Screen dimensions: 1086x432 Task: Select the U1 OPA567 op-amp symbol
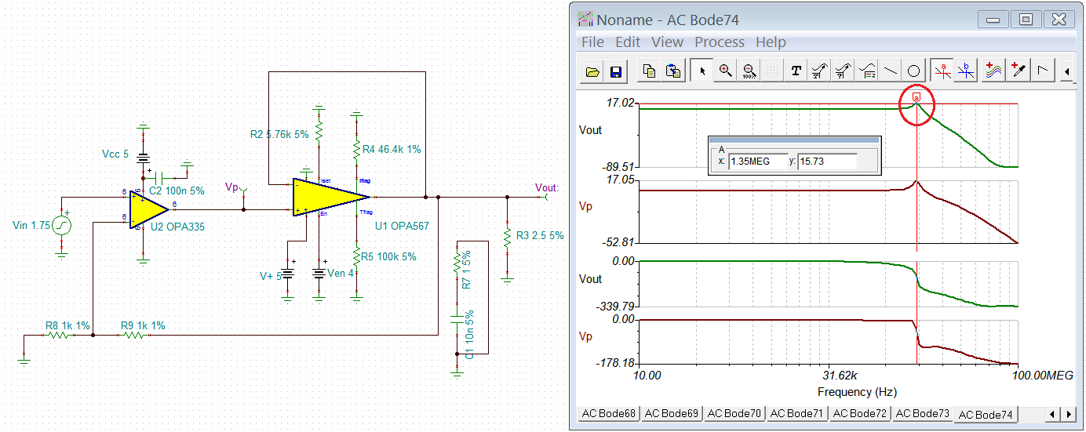pyautogui.click(x=330, y=197)
